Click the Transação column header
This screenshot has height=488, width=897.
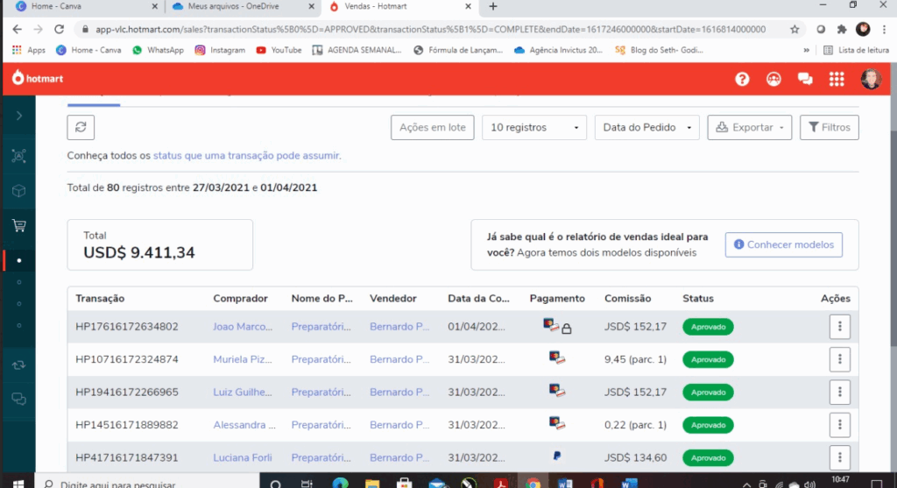tap(100, 299)
